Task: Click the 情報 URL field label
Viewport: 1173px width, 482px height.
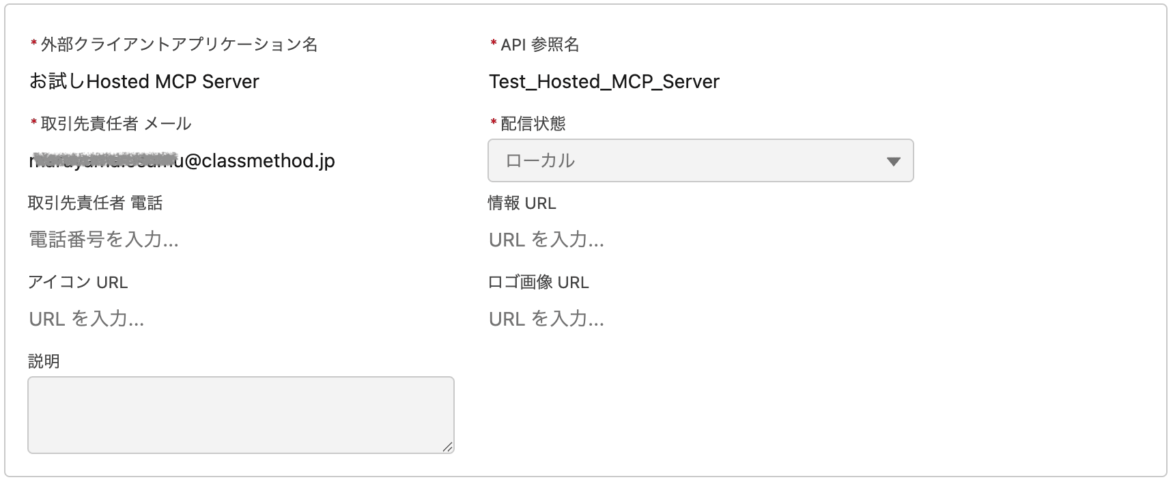Action: tap(521, 203)
